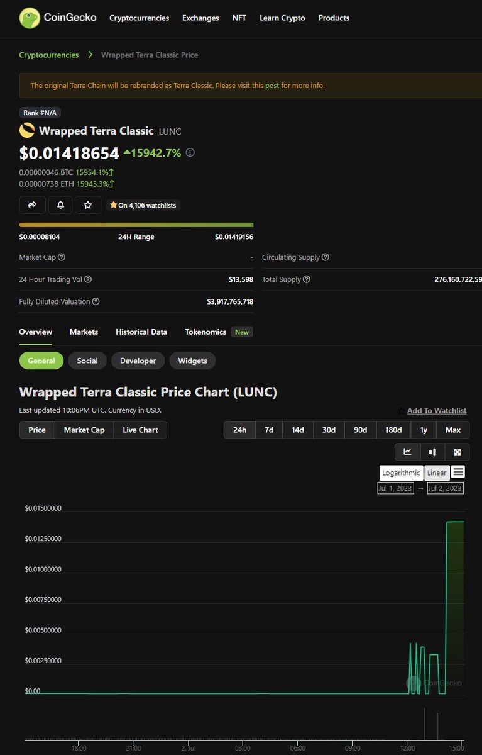
Task: Click the $3,917,765,718 valuation value
Action: pos(230,301)
